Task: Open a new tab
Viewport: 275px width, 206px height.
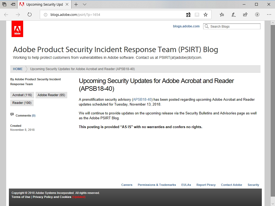Action: 76,5
